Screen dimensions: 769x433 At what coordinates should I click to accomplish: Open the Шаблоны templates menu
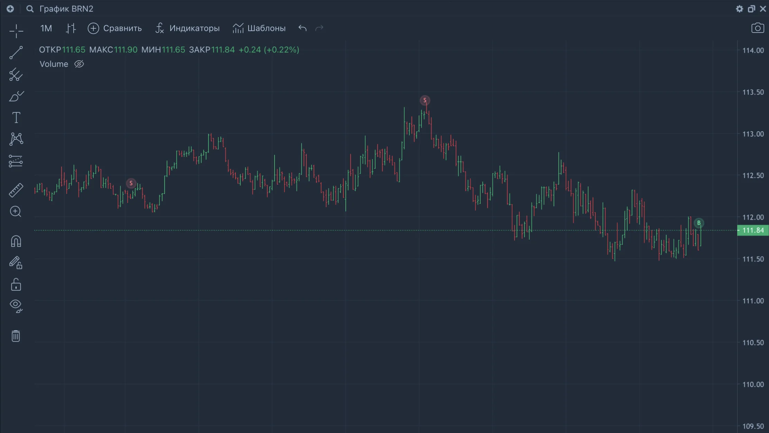[259, 28]
